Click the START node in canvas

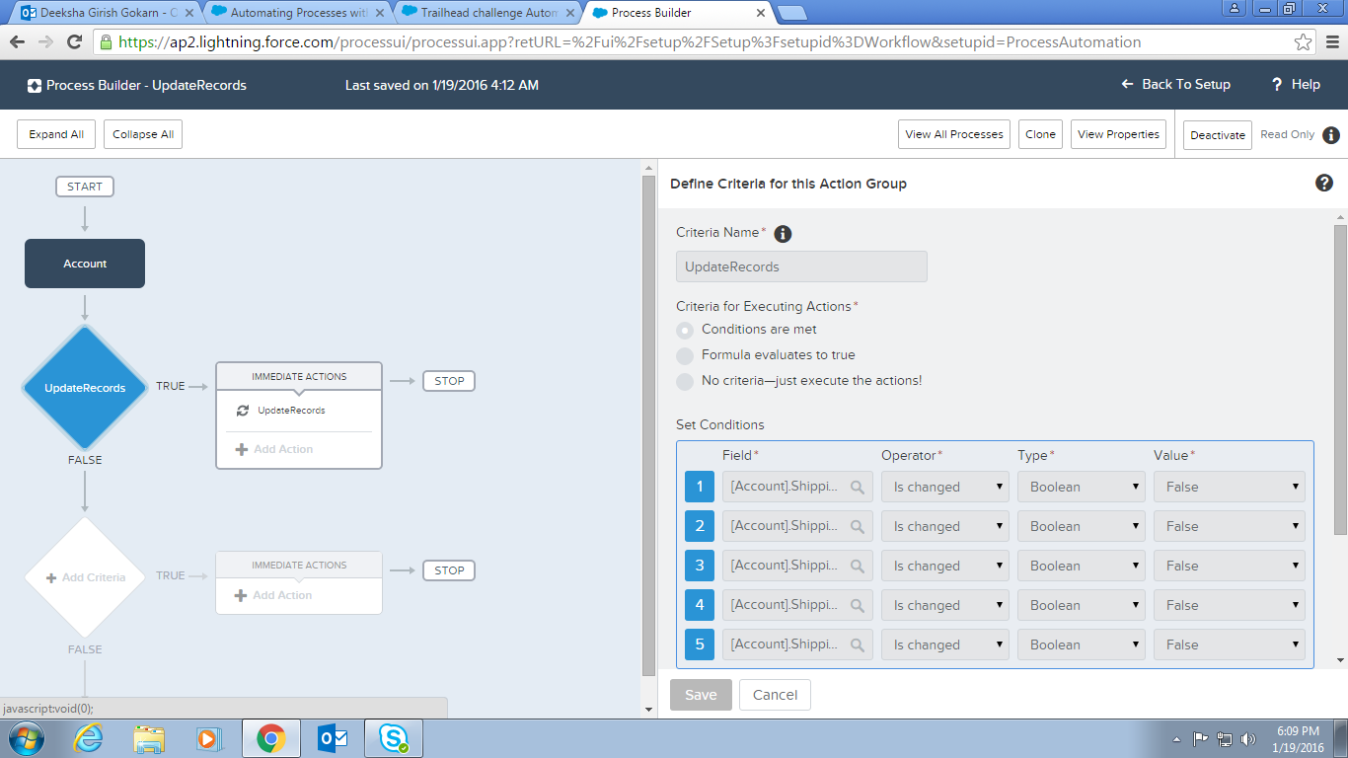point(85,187)
